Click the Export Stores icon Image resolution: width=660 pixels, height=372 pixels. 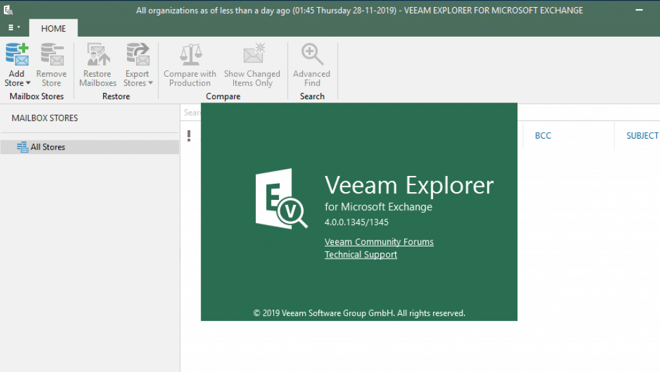138,54
